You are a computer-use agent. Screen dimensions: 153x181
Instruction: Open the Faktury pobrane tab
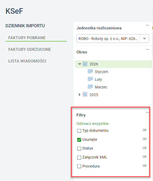(27, 38)
